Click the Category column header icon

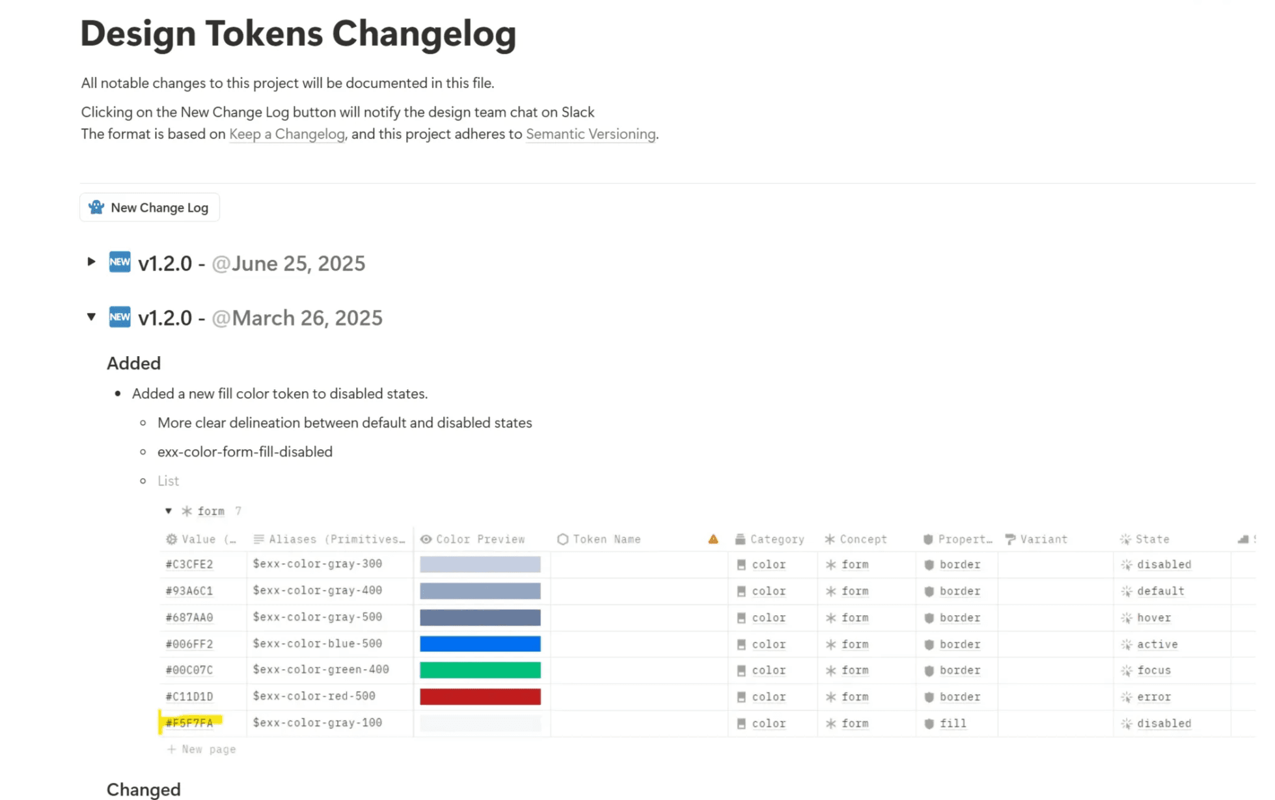(x=740, y=539)
